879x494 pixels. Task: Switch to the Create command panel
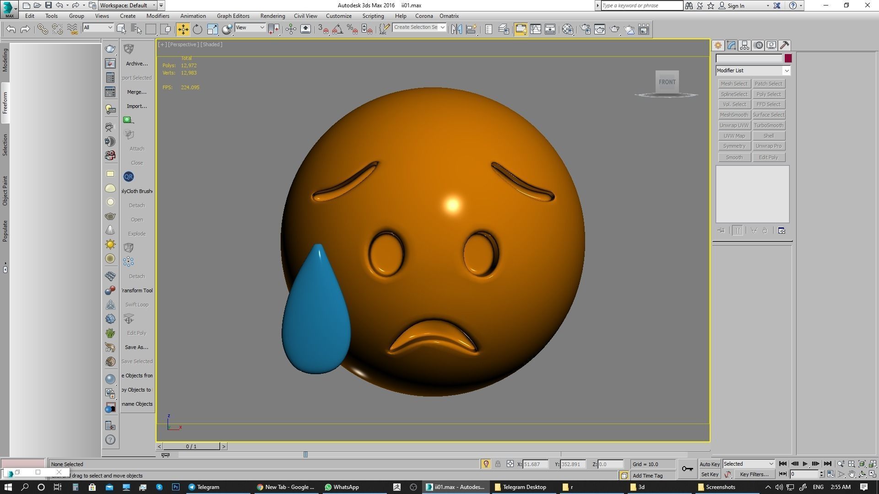coord(718,45)
